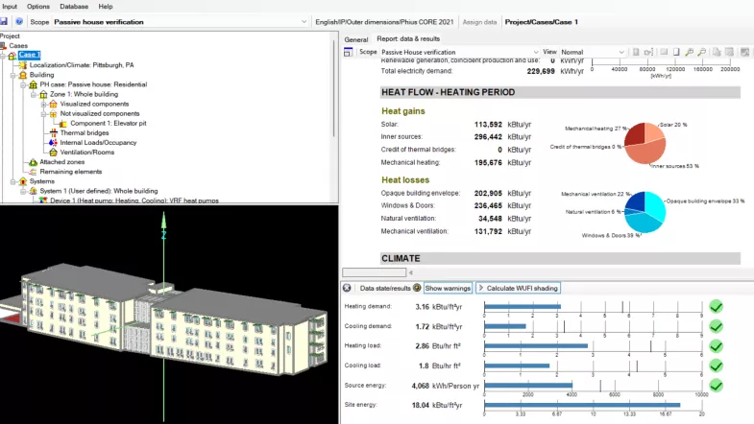
Task: Expand the Visualized components node
Action: coord(42,105)
